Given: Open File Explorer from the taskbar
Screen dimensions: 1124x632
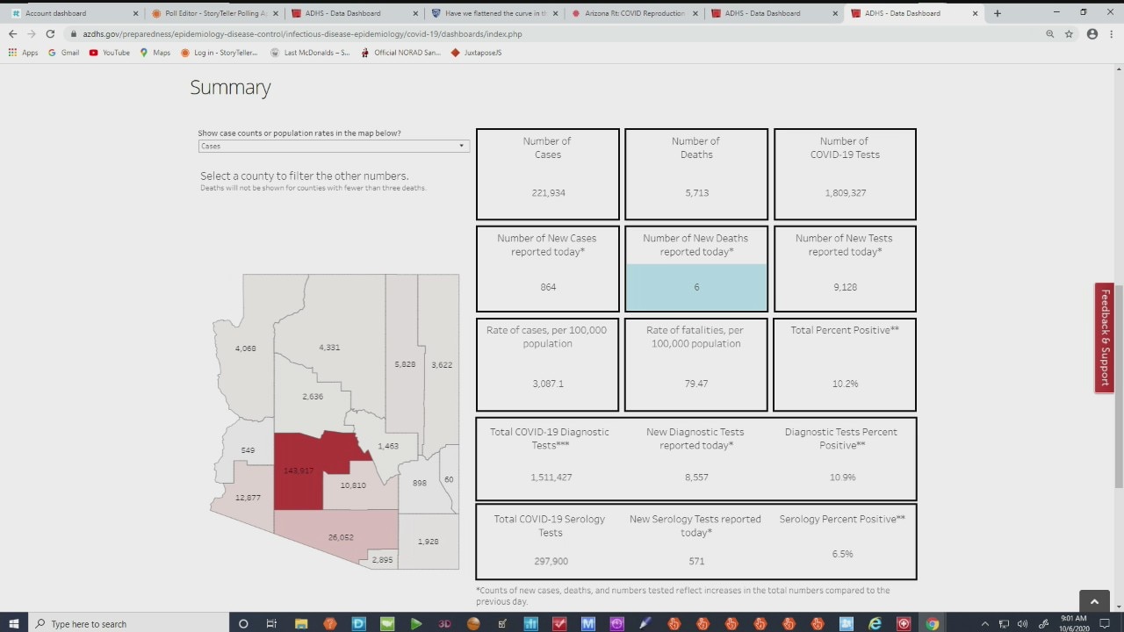Looking at the screenshot, I should (x=301, y=623).
